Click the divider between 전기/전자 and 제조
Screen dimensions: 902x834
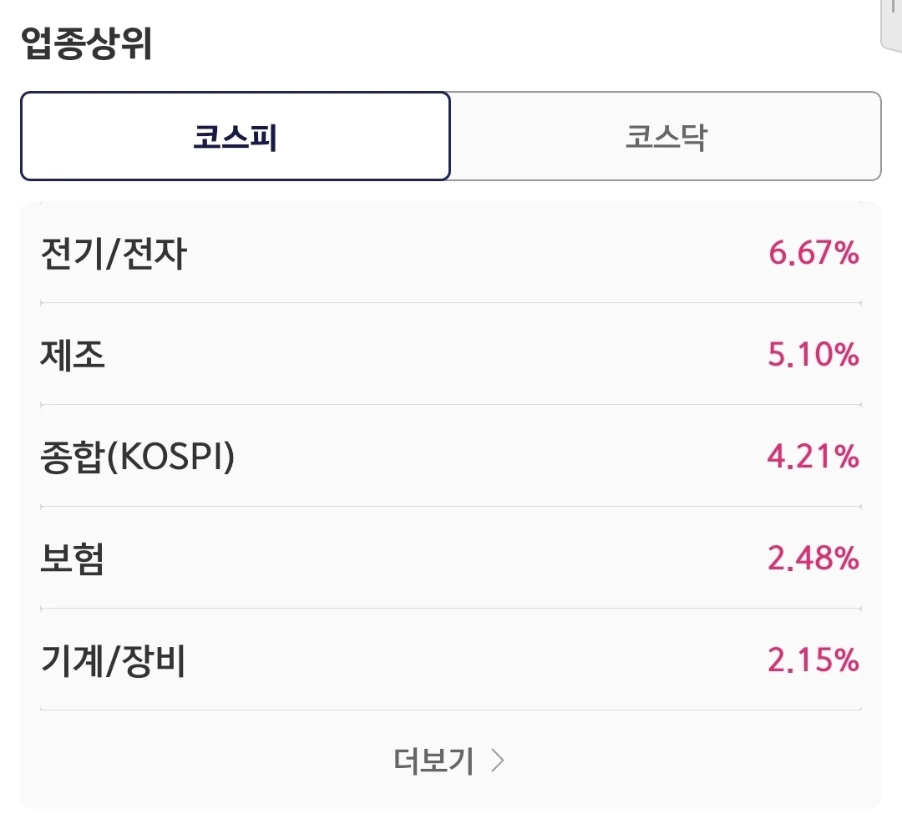(451, 302)
